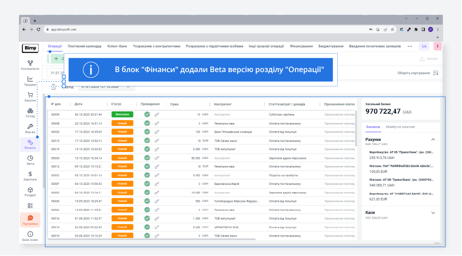This screenshot has width=462, height=256.
Task: Toggle posting checkmark for document 00003
Action: coord(147,158)
